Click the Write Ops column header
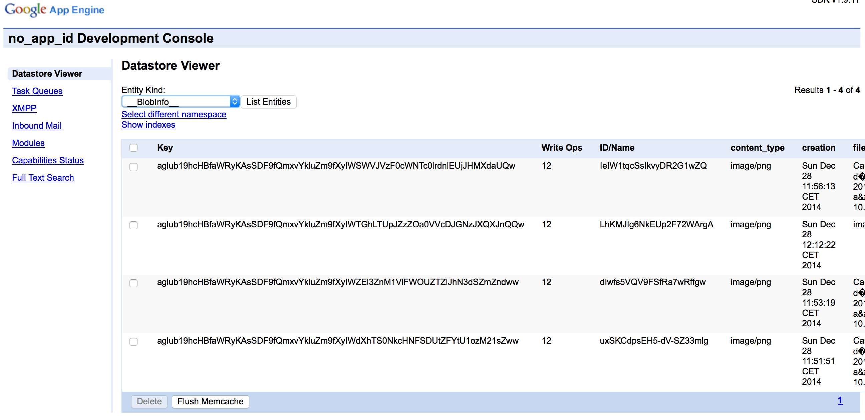This screenshot has height=420, width=865. tap(562, 148)
